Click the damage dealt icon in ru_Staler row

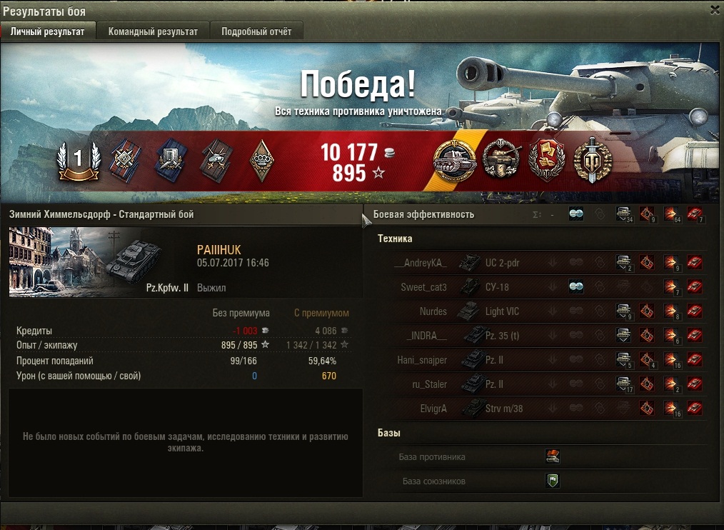671,384
